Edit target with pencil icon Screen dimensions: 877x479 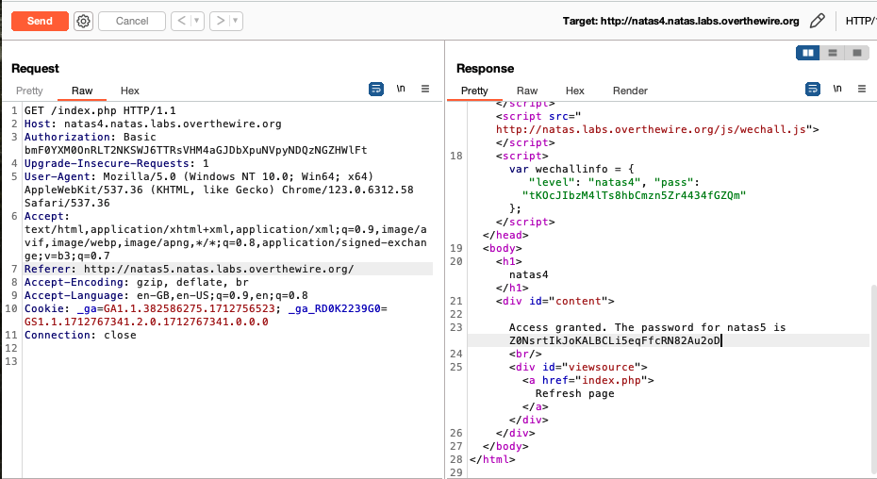click(818, 22)
